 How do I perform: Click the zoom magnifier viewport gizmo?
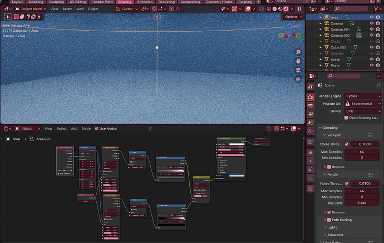(x=298, y=52)
